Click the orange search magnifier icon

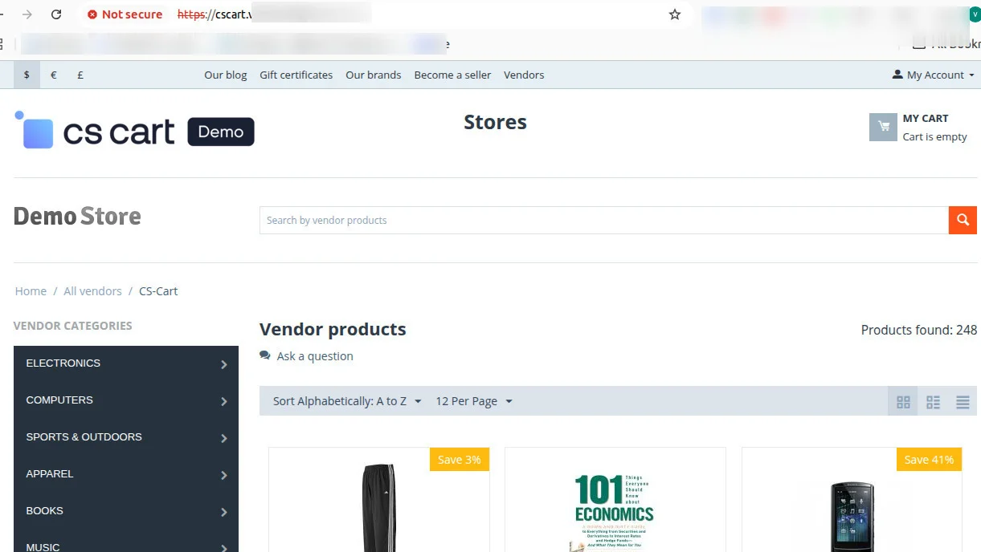pyautogui.click(x=962, y=220)
